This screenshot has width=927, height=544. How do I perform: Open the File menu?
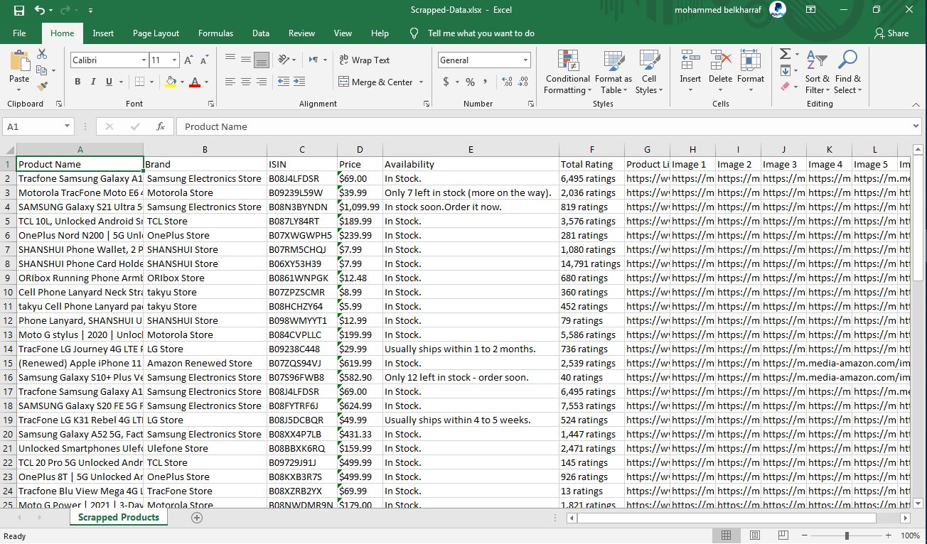coord(19,33)
